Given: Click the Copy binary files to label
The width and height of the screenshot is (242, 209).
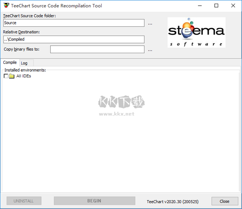Looking at the screenshot, I should point(22,49).
